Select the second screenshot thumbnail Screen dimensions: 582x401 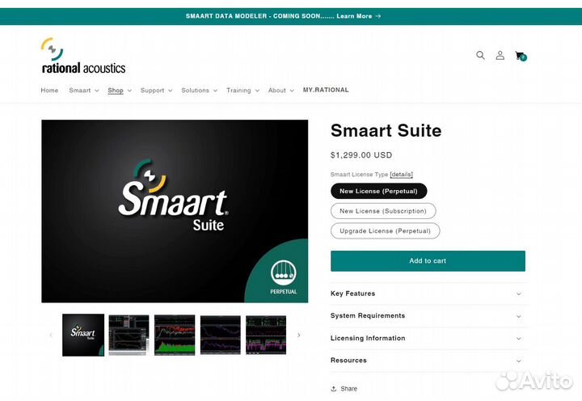(129, 335)
